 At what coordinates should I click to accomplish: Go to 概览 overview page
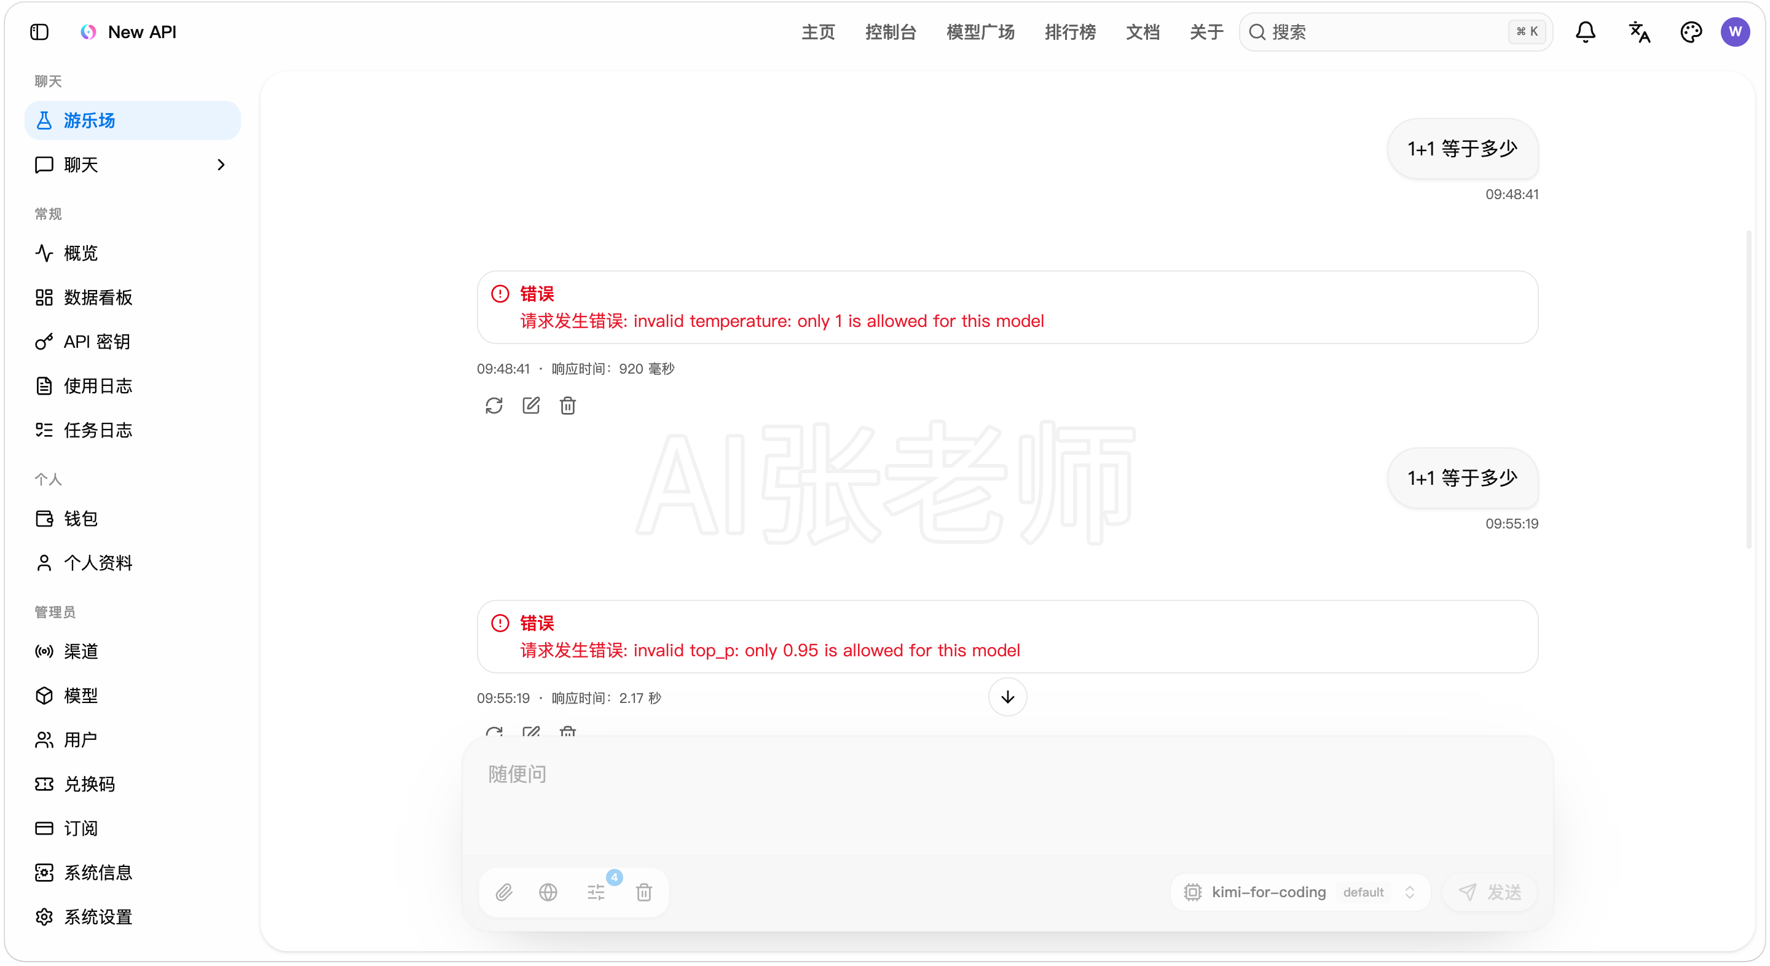pyautogui.click(x=133, y=253)
